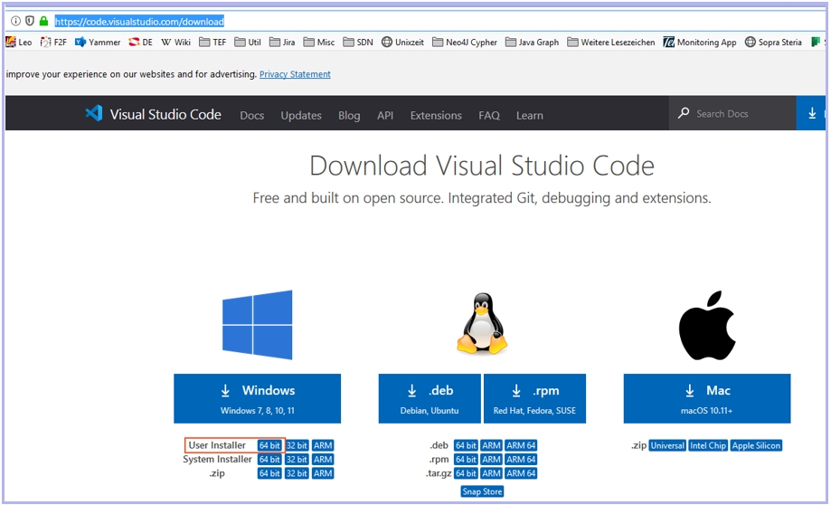Viewport: 831px width, 505px height.
Task: Open the Wiki bookmark
Action: click(x=176, y=42)
